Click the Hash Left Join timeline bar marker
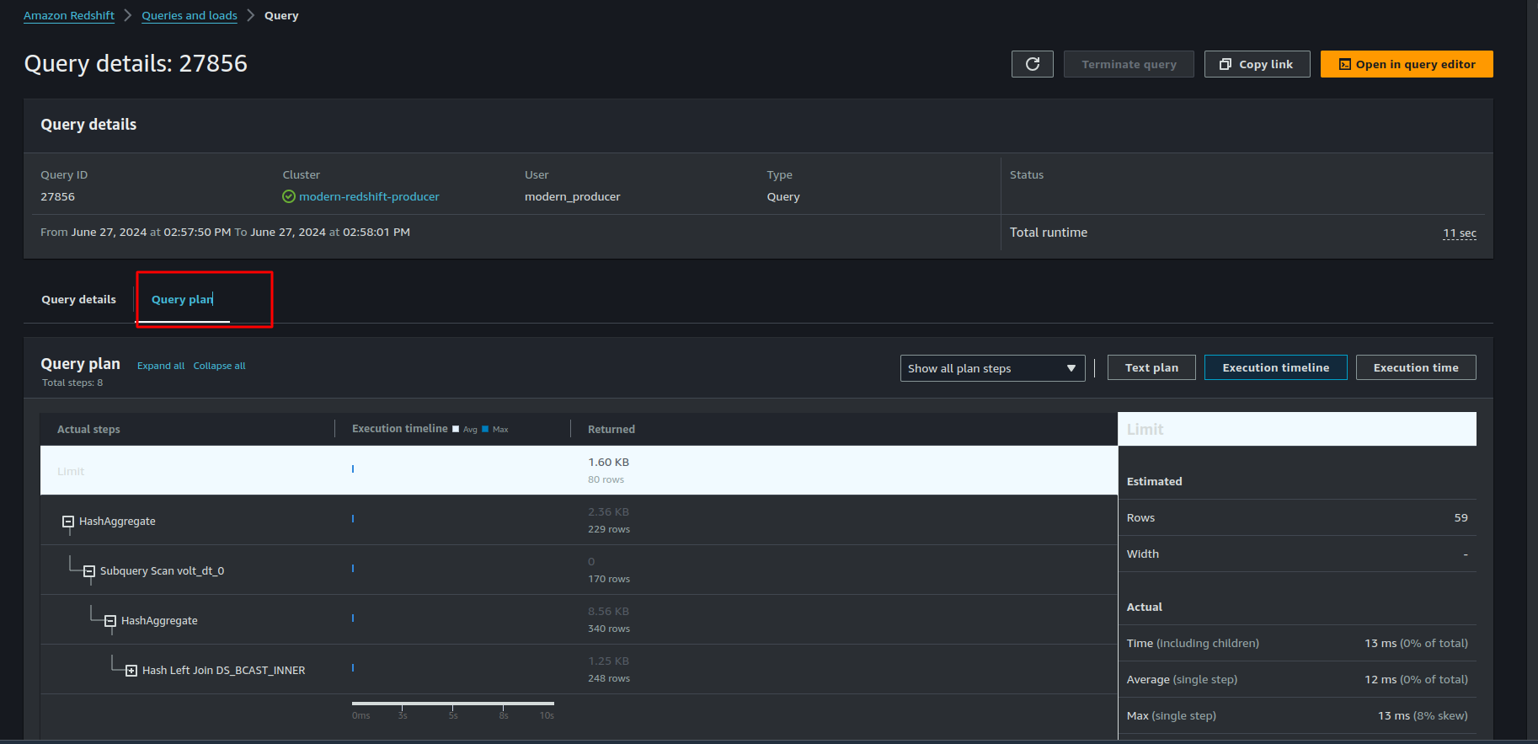Image resolution: width=1538 pixels, height=744 pixels. click(x=353, y=667)
